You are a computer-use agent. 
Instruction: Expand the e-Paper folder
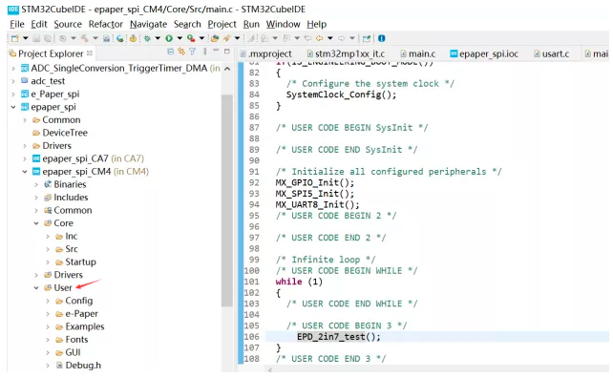pyautogui.click(x=48, y=314)
